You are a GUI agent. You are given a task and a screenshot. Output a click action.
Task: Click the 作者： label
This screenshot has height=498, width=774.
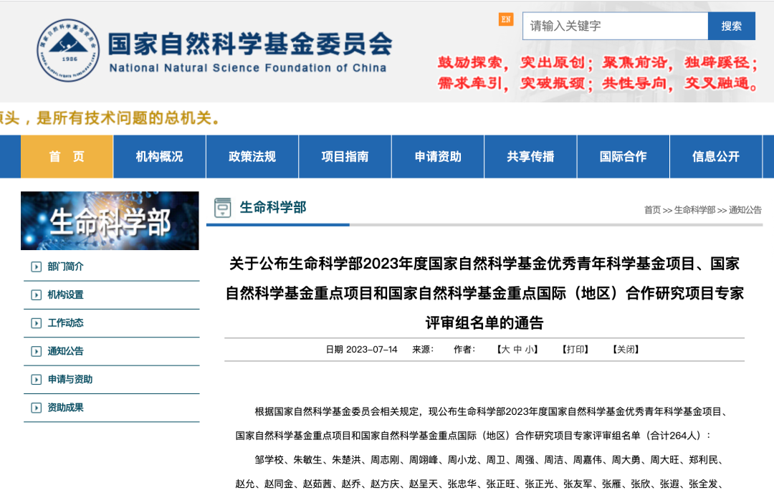(x=464, y=350)
